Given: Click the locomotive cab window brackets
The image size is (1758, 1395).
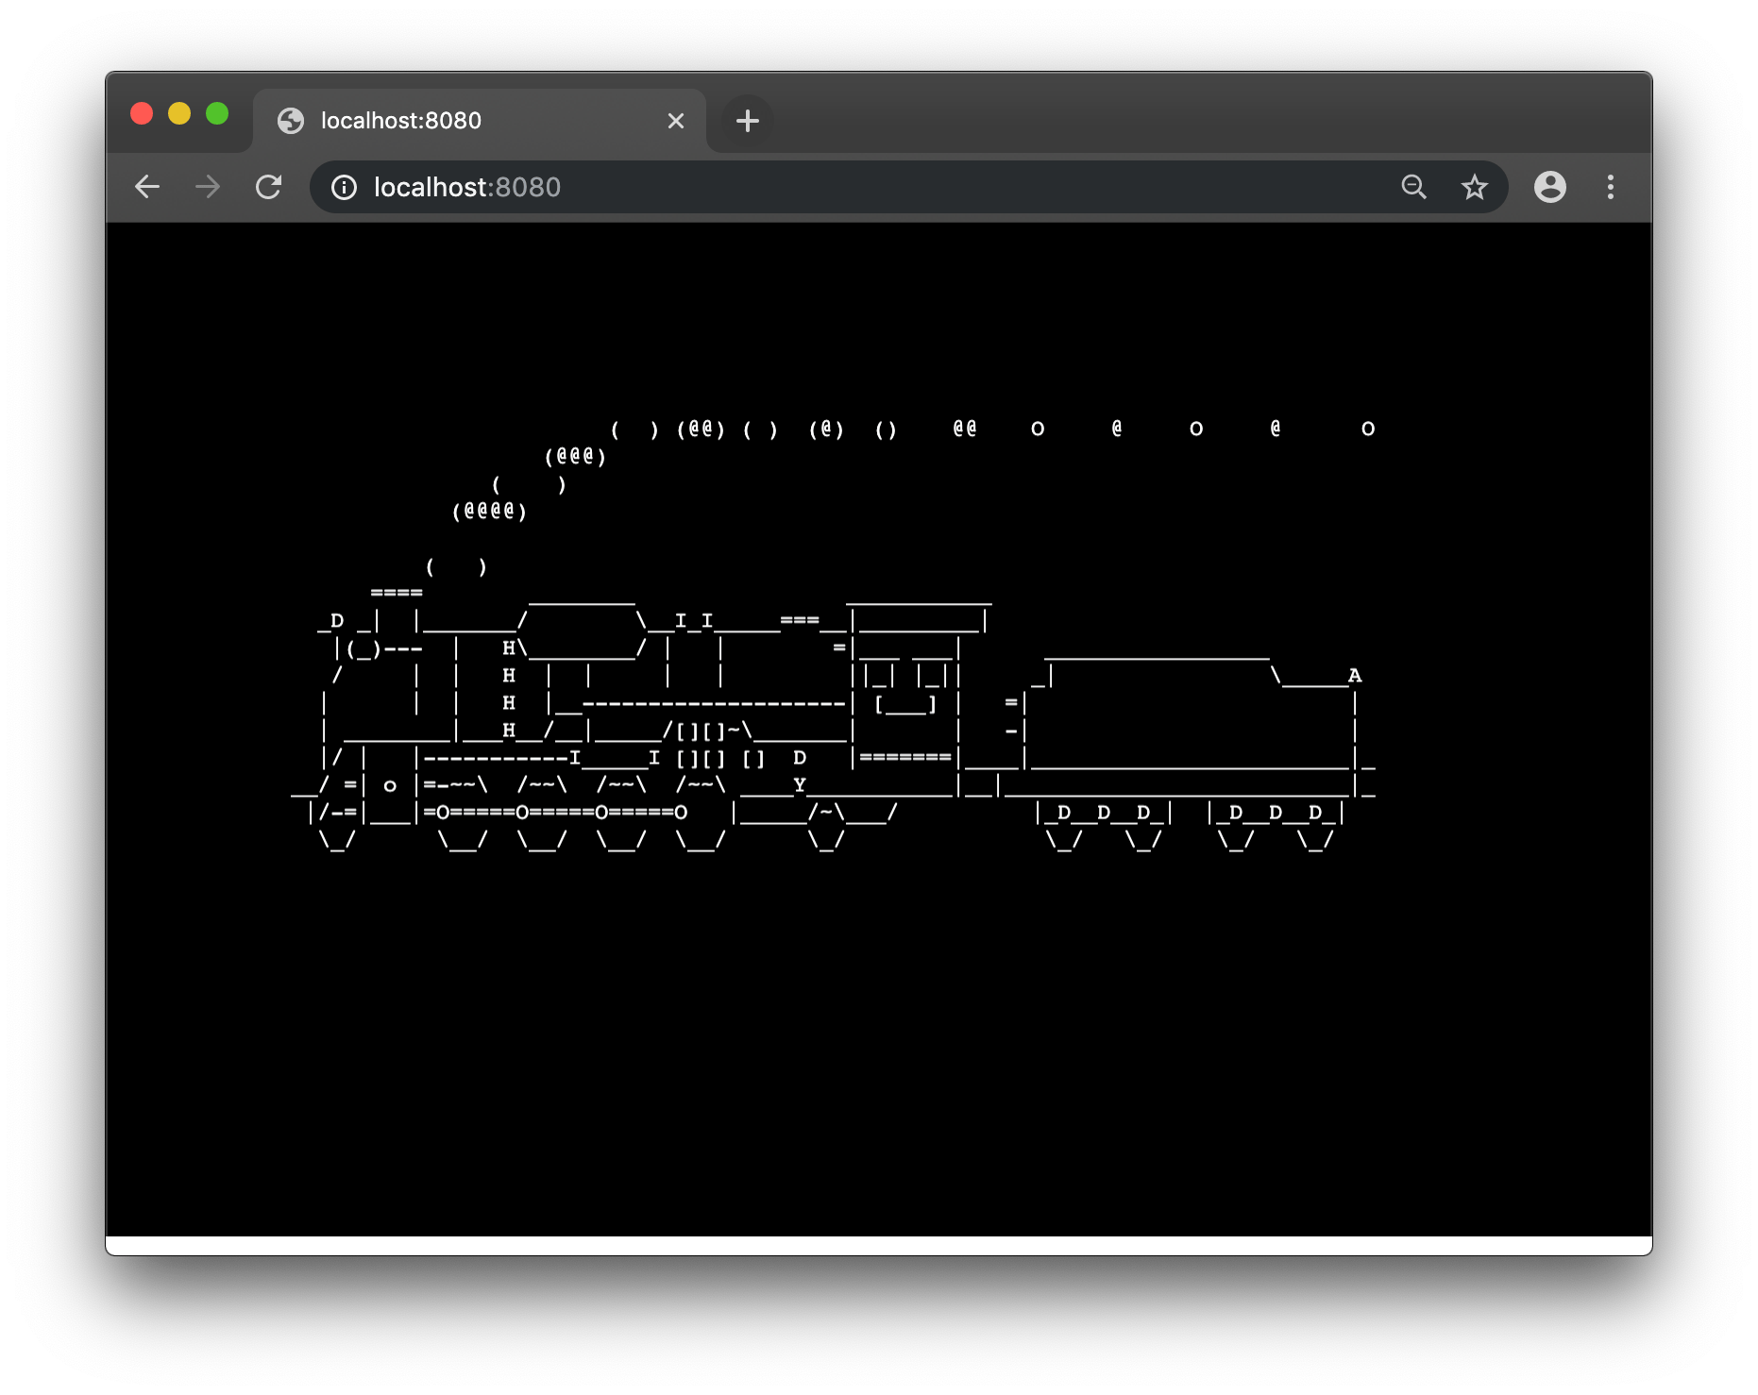Looking at the screenshot, I should point(905,704).
